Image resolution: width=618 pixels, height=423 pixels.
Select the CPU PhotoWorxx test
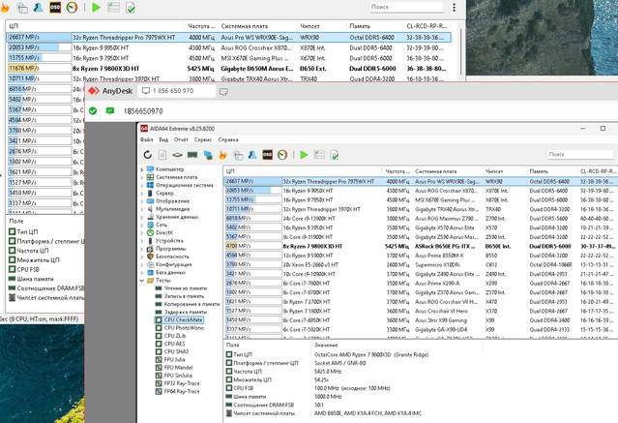point(184,328)
